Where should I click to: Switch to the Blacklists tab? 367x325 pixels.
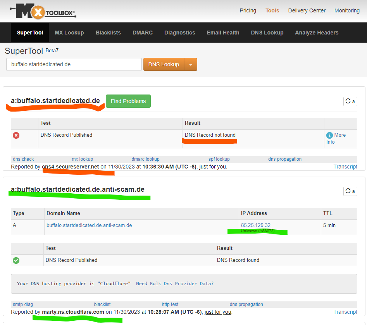[x=108, y=33]
